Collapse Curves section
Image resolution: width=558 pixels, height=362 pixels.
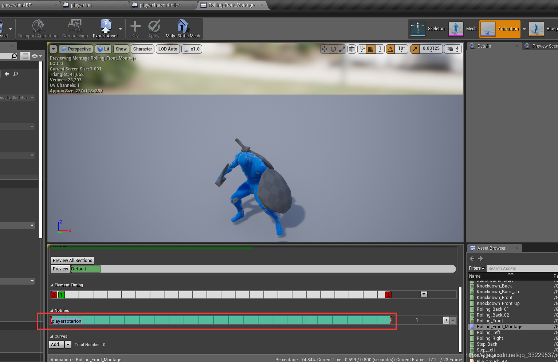(x=51, y=337)
